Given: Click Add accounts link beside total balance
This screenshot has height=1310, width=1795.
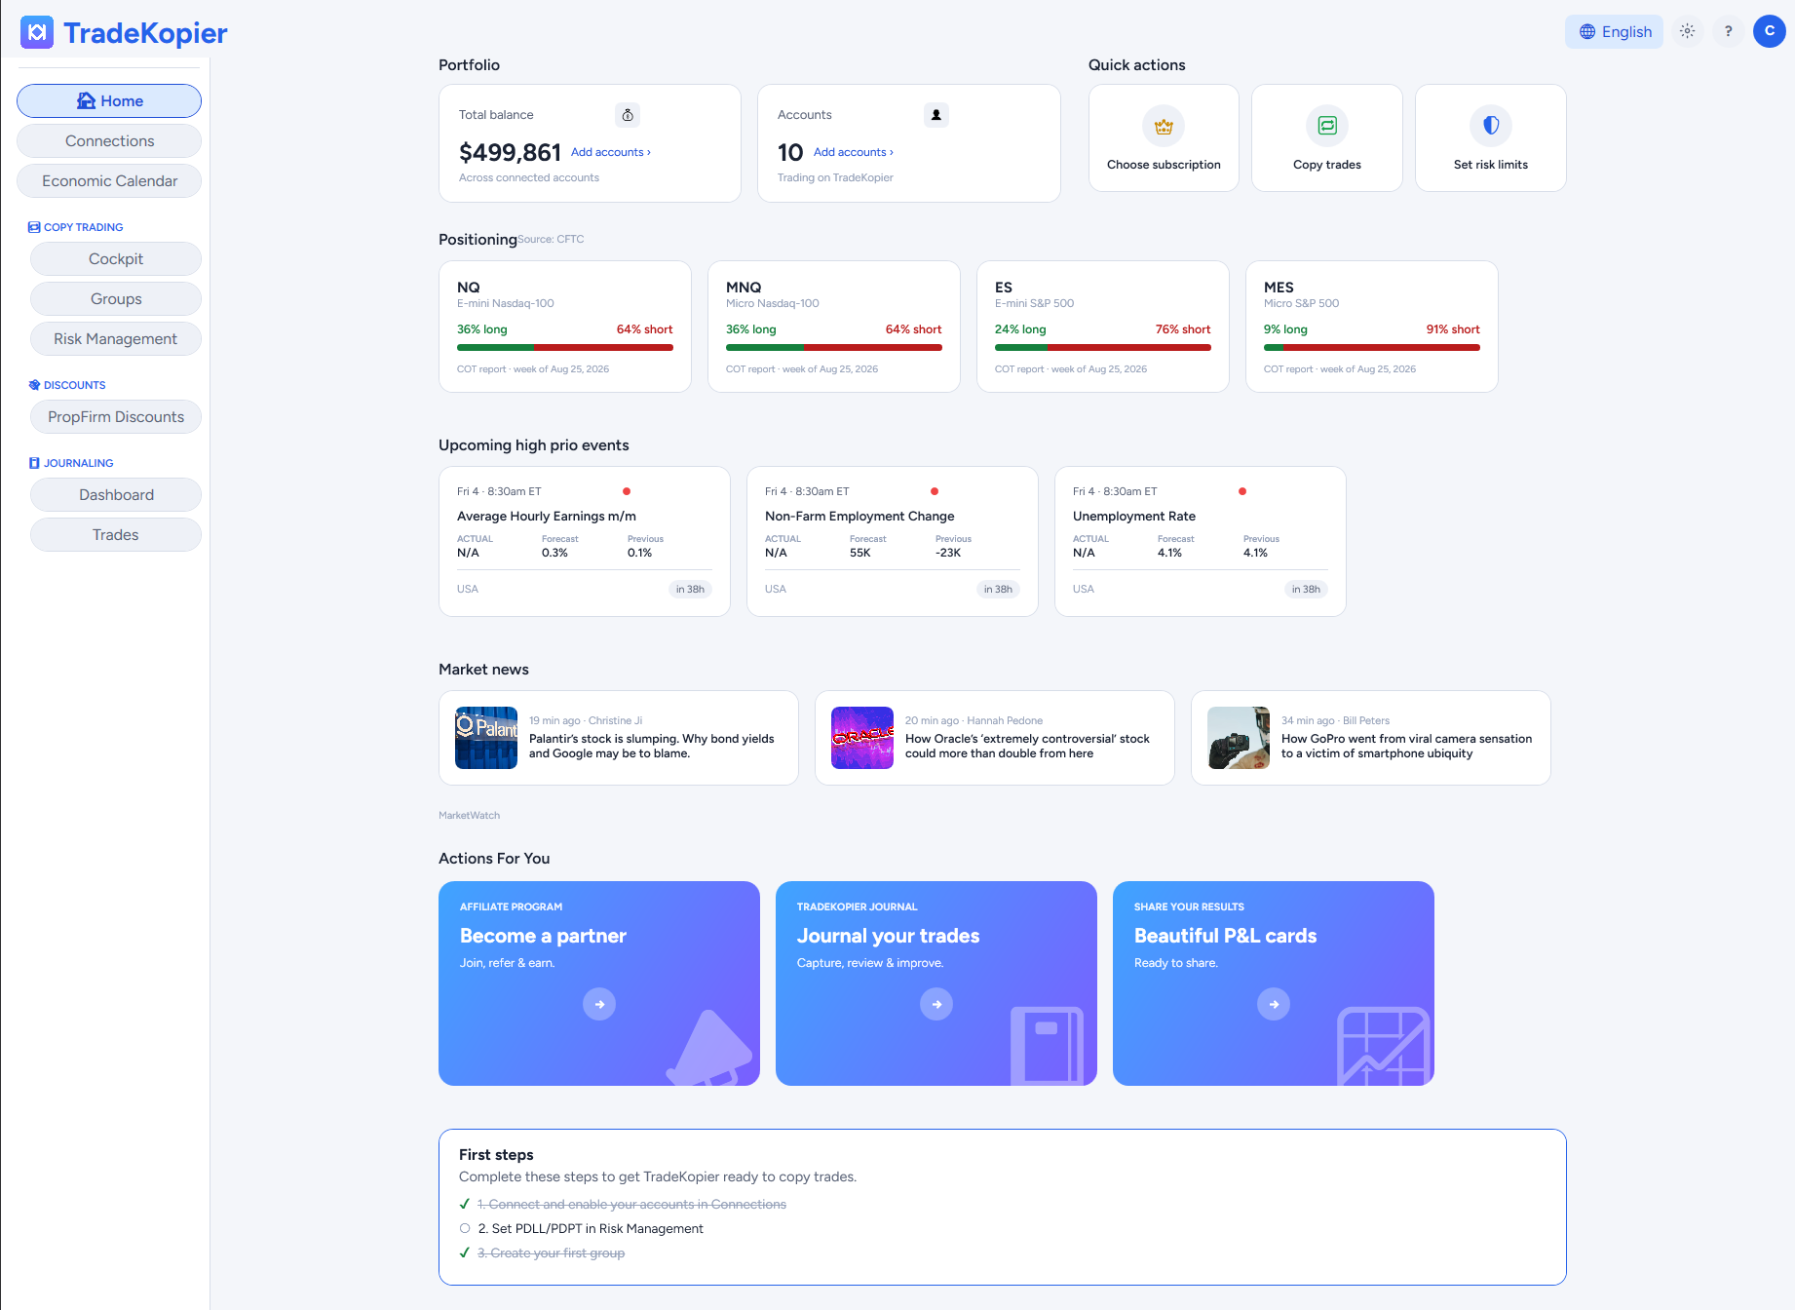Looking at the screenshot, I should point(611,152).
